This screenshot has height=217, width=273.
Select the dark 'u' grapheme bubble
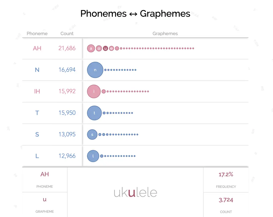(x=105, y=48)
